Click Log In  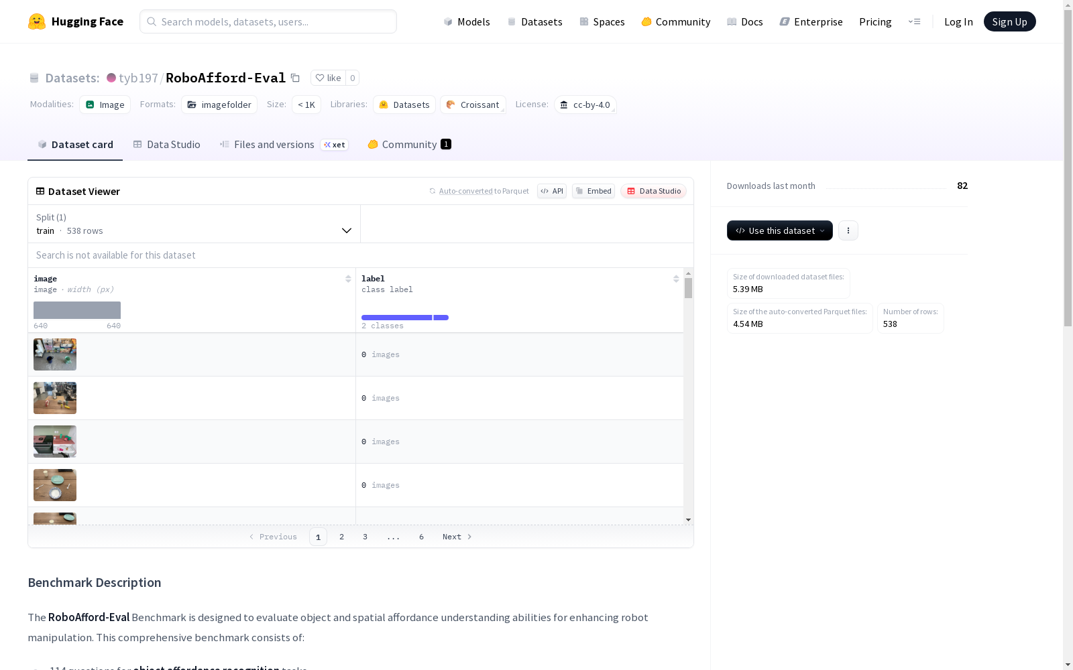pyautogui.click(x=958, y=21)
